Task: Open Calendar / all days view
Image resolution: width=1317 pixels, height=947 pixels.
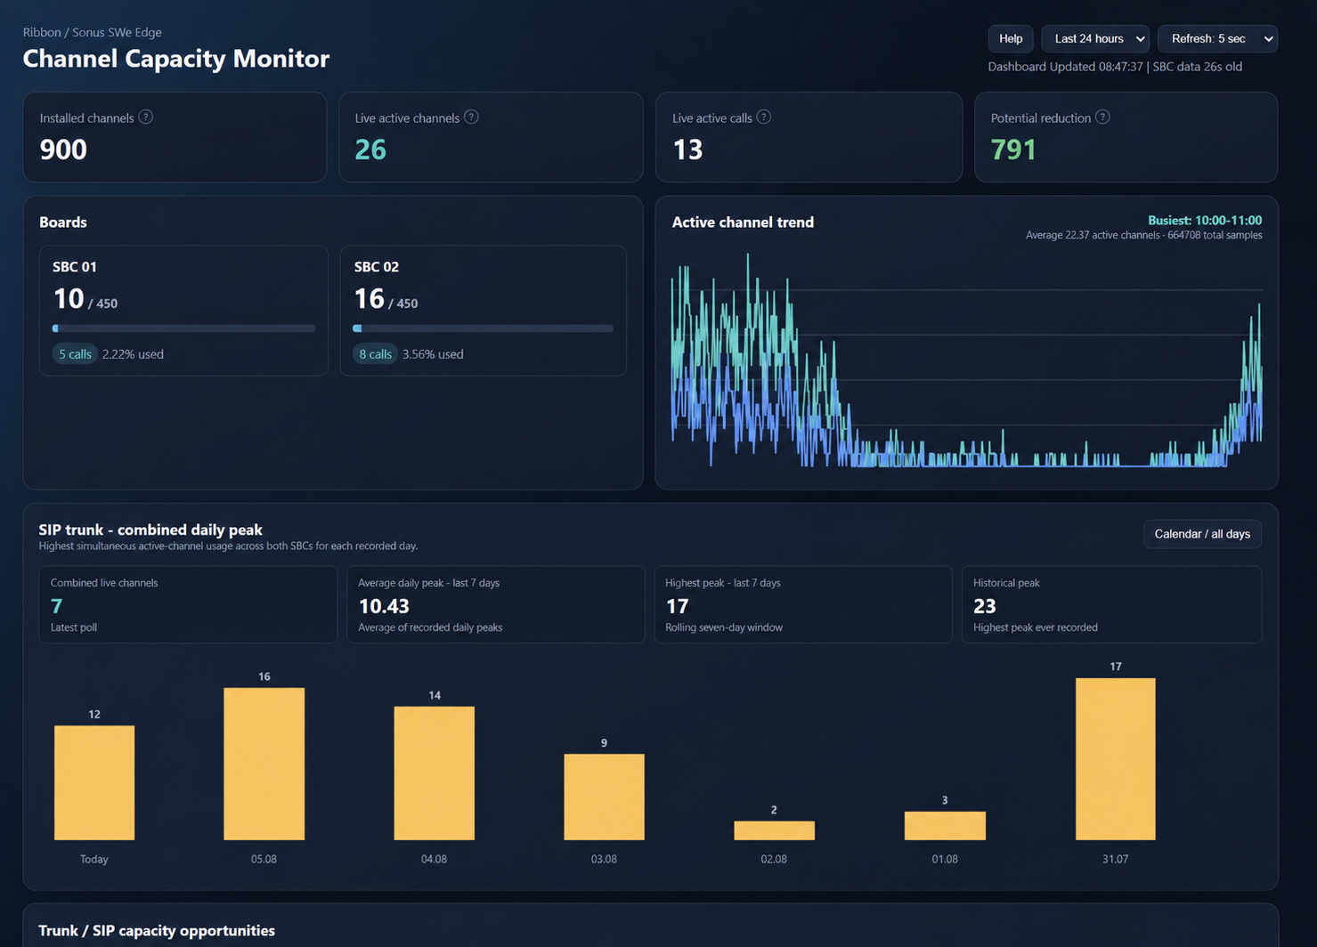Action: (1202, 534)
